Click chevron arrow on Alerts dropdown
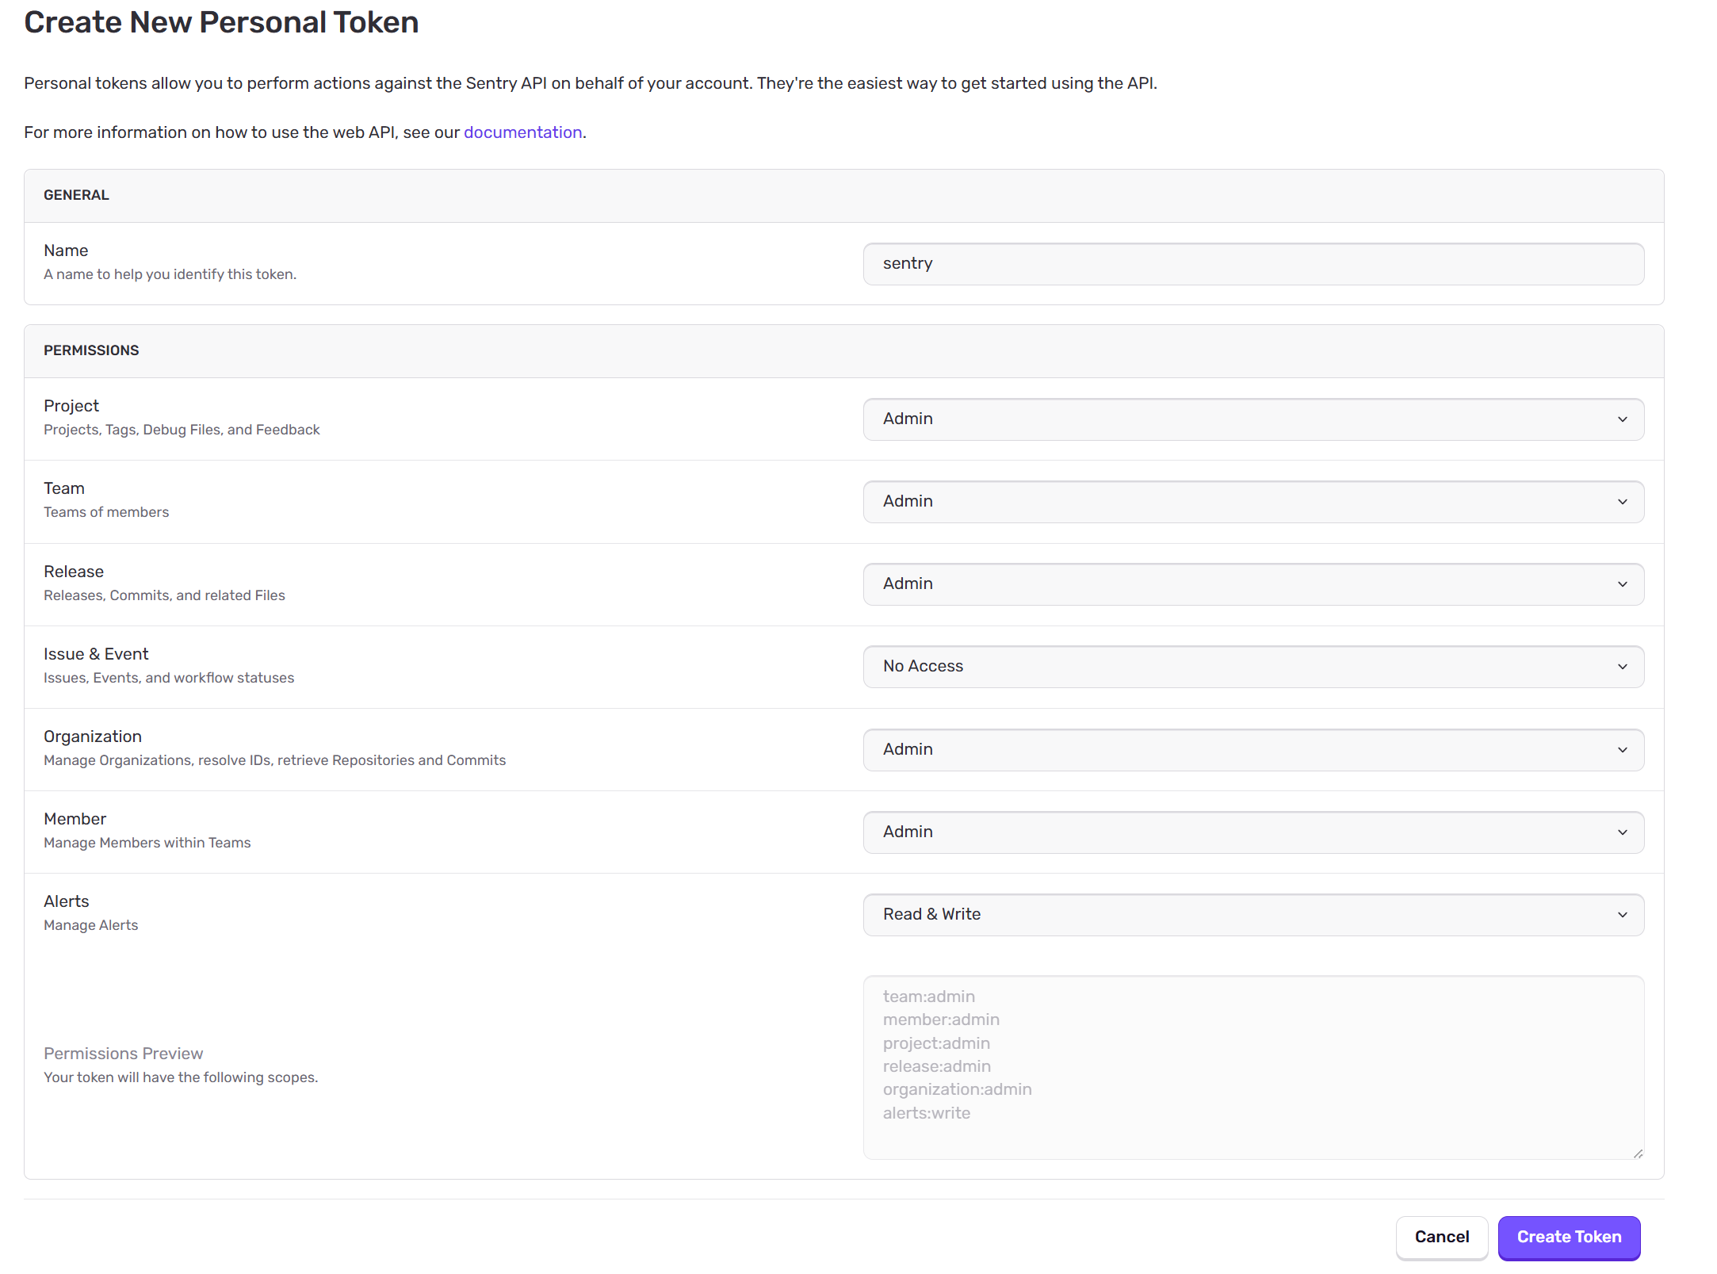 tap(1622, 915)
